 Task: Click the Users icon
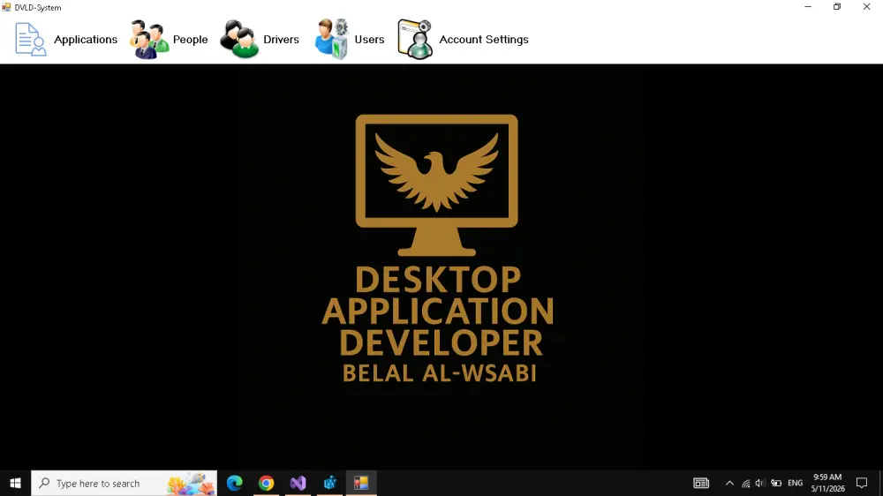click(x=332, y=40)
